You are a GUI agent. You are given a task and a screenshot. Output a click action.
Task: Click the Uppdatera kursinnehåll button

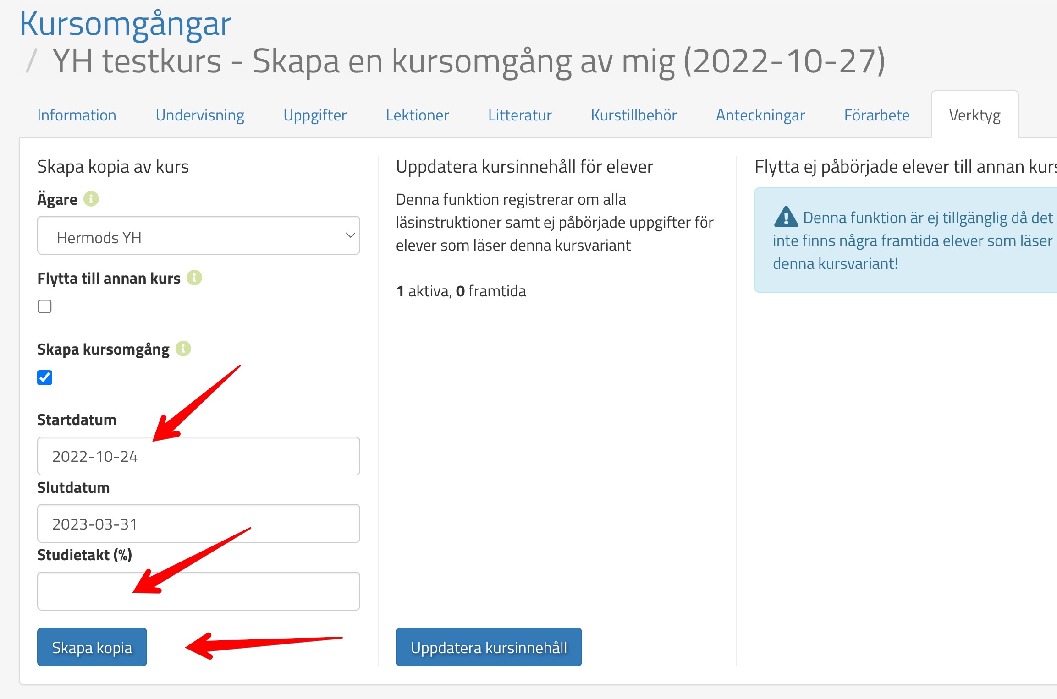489,647
